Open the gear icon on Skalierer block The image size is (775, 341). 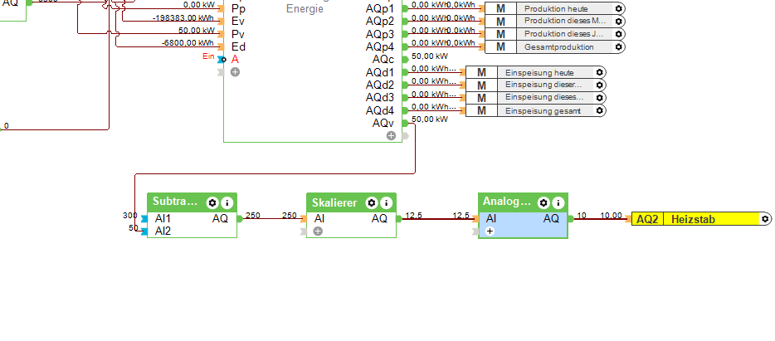(372, 202)
